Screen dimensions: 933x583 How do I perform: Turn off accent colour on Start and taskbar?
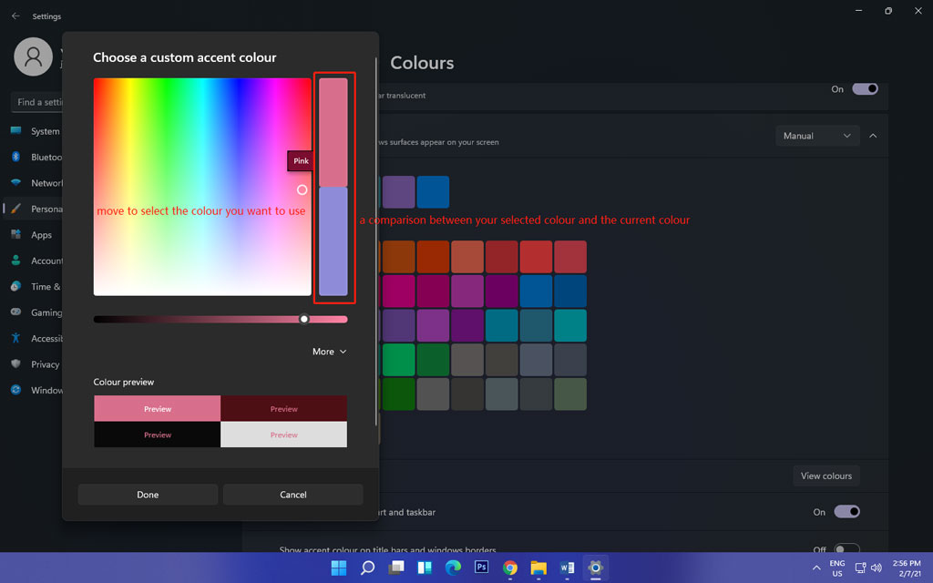click(x=846, y=511)
